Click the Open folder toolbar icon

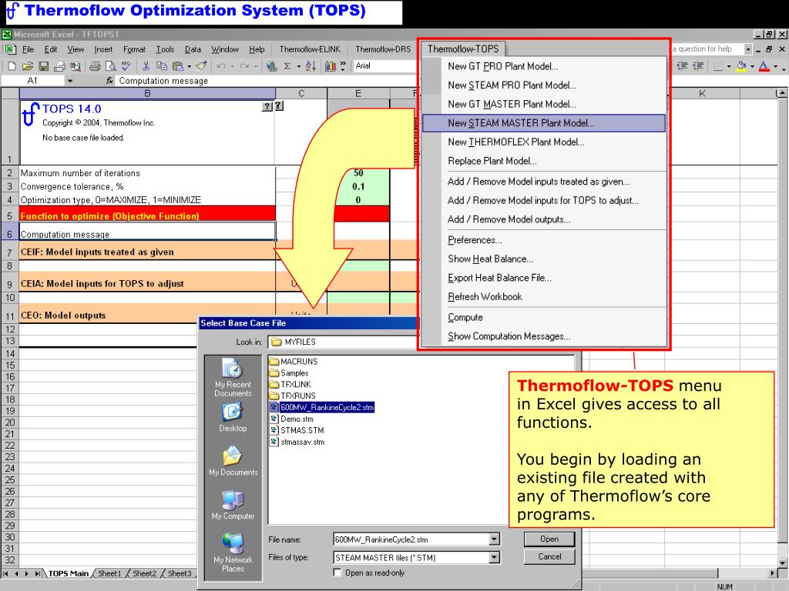click(28, 66)
